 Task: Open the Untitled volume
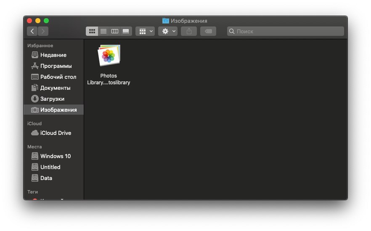54,167
